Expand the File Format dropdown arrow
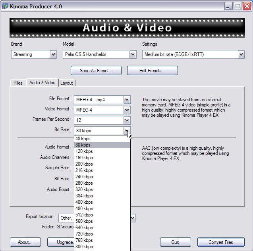Viewport: 253px width, 251px height. pos(127,99)
